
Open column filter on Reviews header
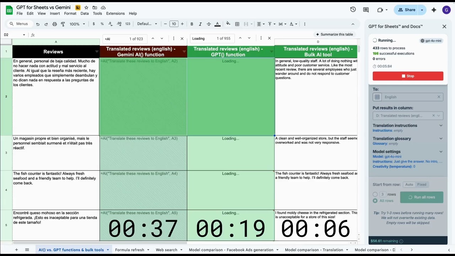97,52
